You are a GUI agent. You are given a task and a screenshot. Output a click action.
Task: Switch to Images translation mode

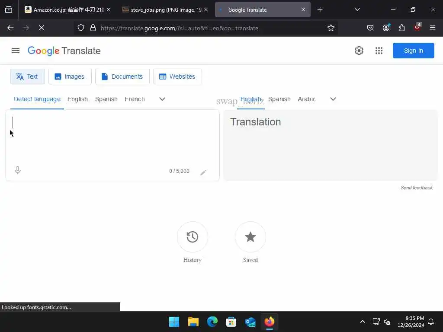coord(70,77)
